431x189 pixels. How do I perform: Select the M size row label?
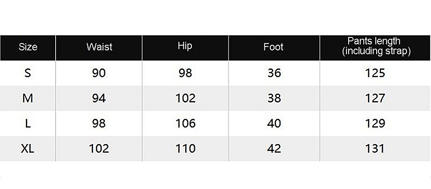click(28, 98)
